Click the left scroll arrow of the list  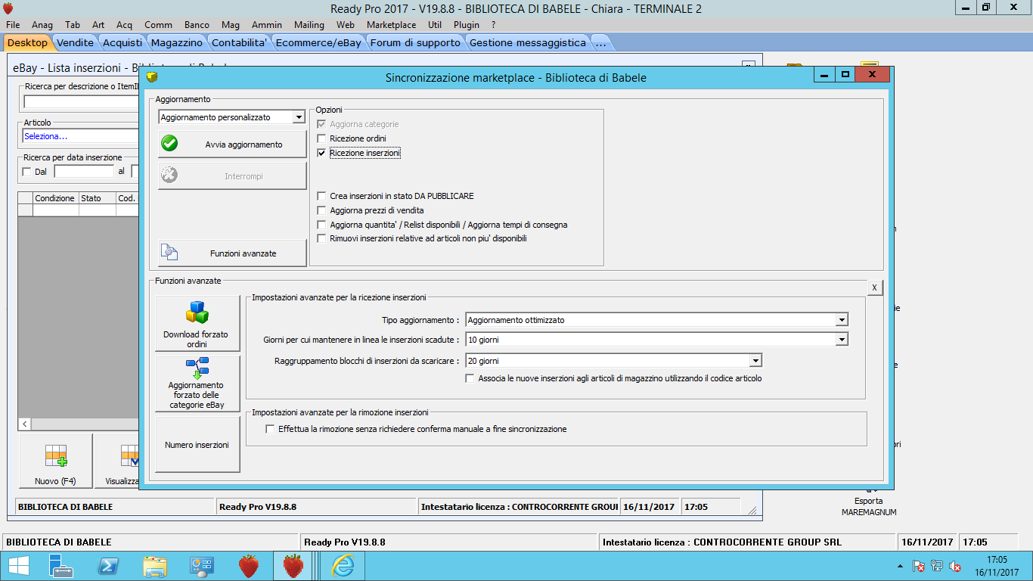pos(24,424)
